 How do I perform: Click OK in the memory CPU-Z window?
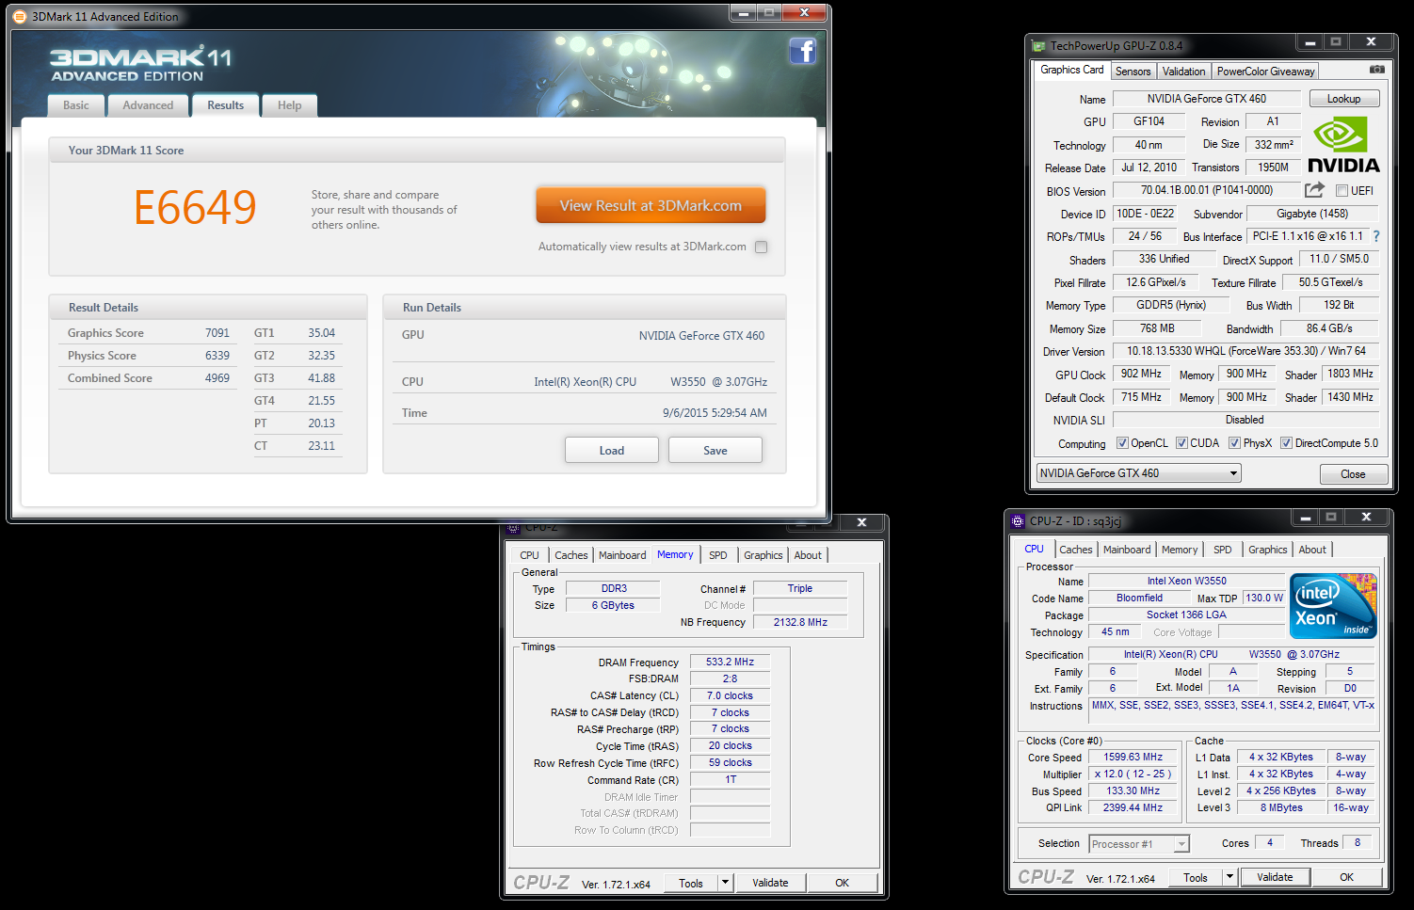[843, 883]
